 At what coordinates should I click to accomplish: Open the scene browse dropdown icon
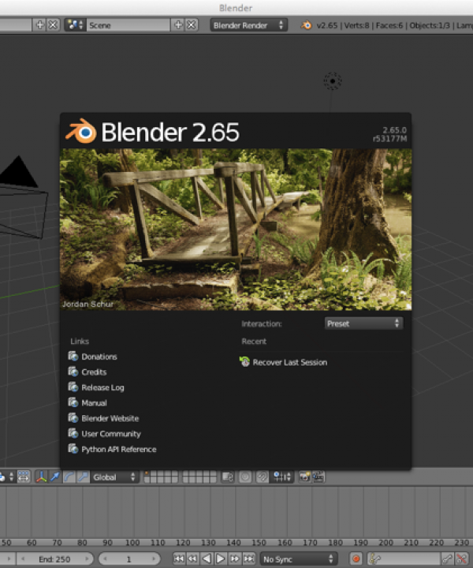click(75, 25)
